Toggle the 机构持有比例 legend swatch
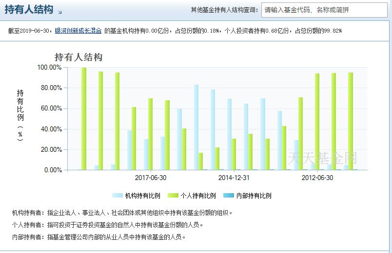This screenshot has width=392, height=253. click(x=118, y=196)
